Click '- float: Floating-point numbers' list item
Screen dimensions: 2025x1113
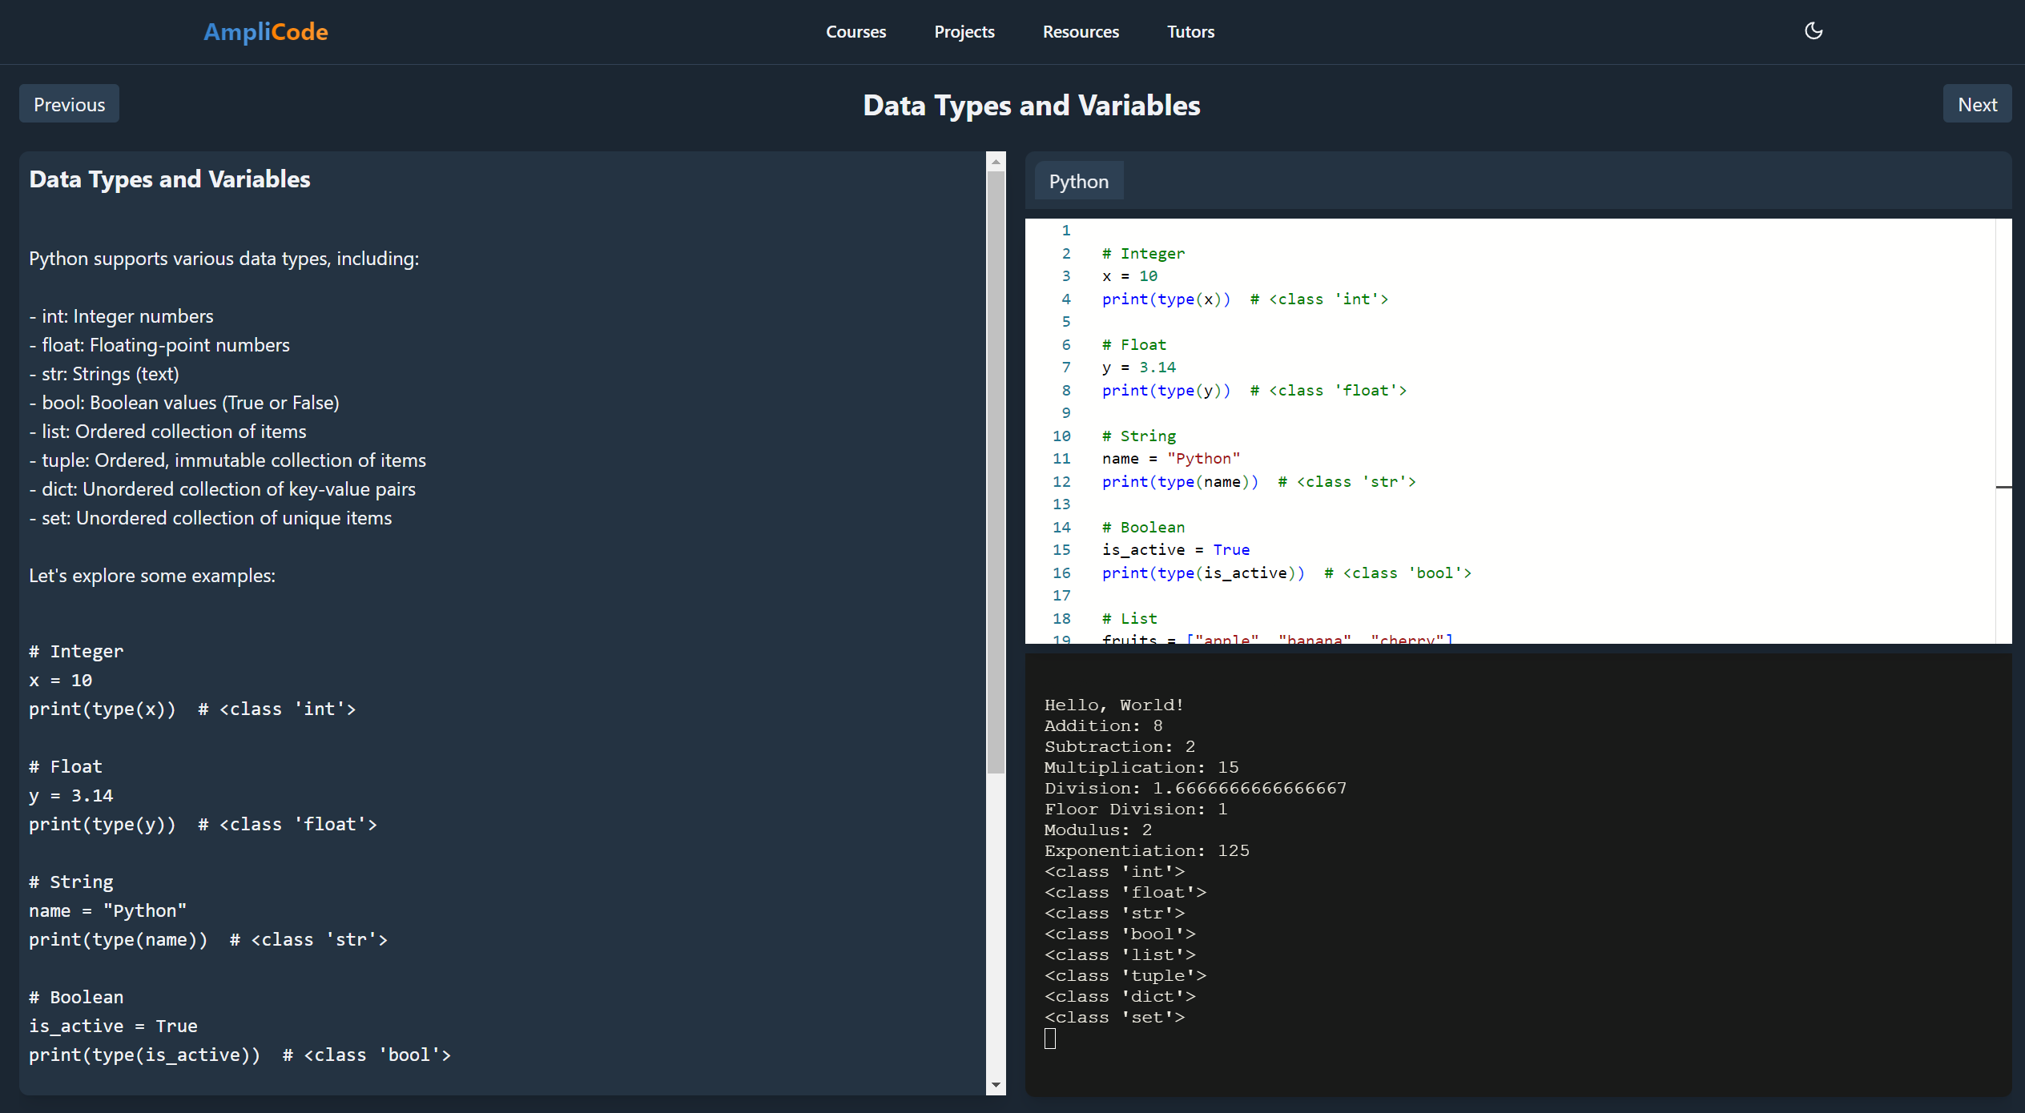pyautogui.click(x=159, y=345)
